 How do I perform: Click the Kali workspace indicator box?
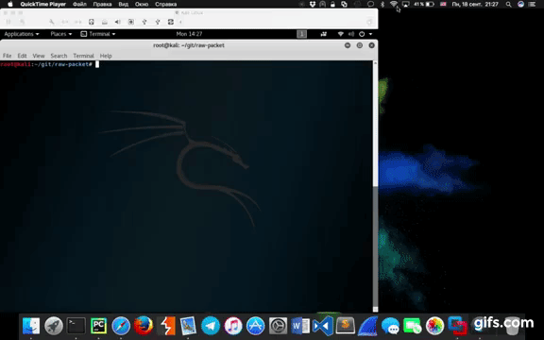tap(302, 34)
